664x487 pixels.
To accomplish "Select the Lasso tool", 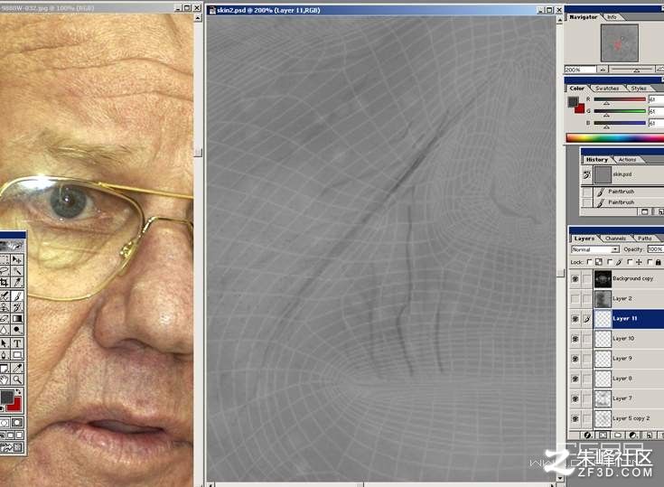I will click(5, 270).
